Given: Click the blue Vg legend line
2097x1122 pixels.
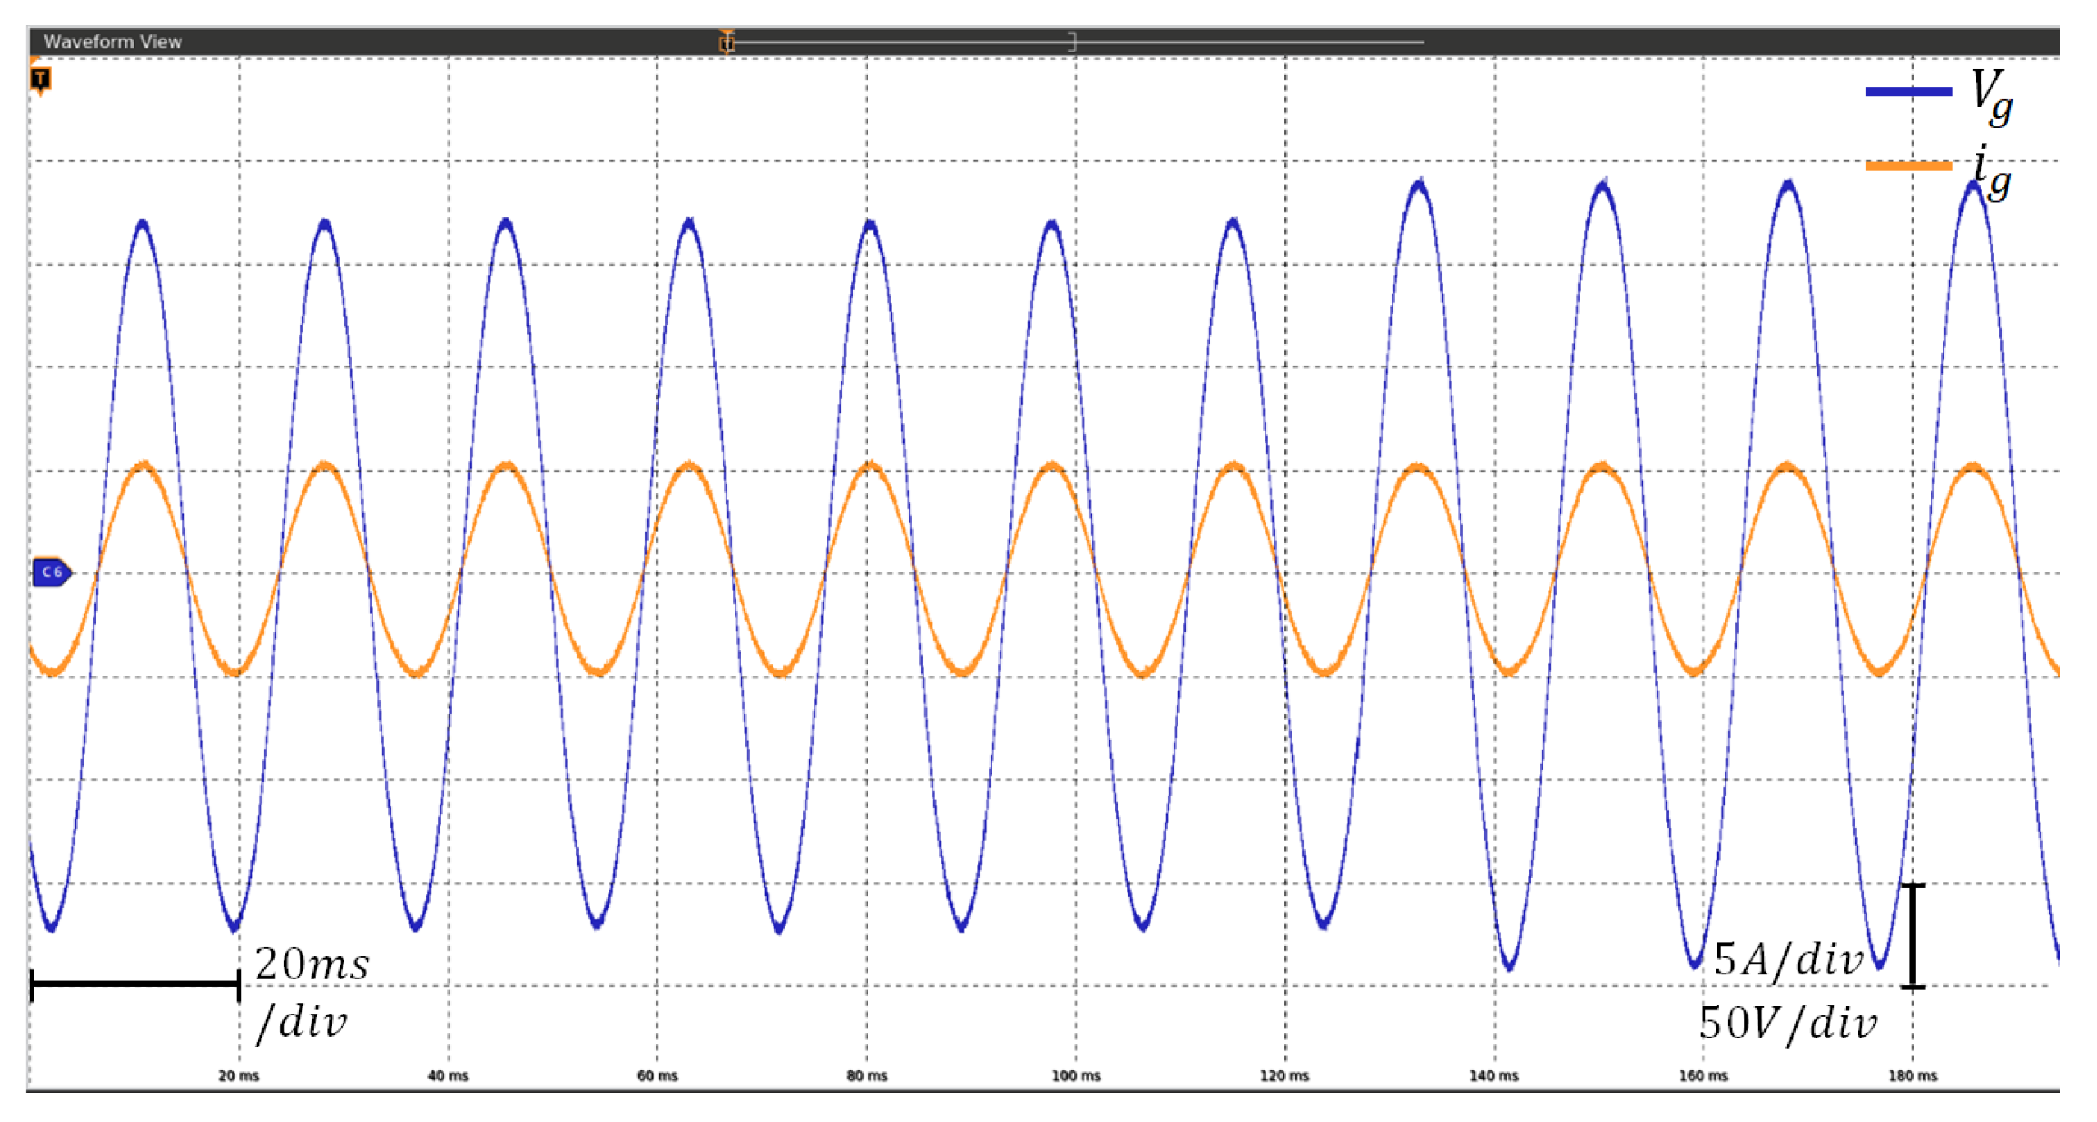Looking at the screenshot, I should (1908, 91).
